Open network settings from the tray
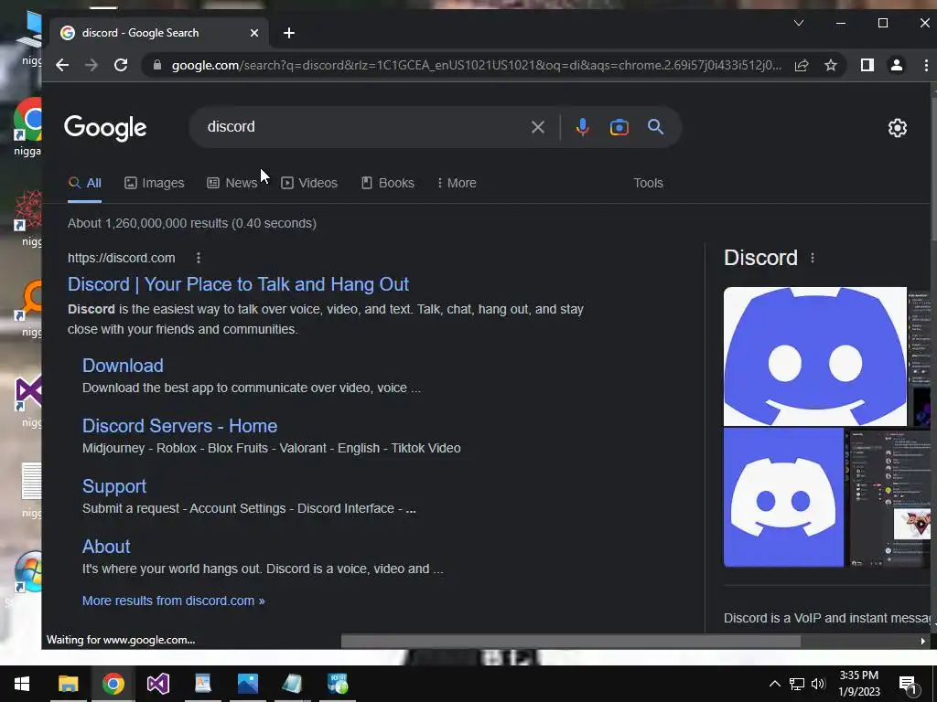The width and height of the screenshot is (937, 702). tap(797, 684)
